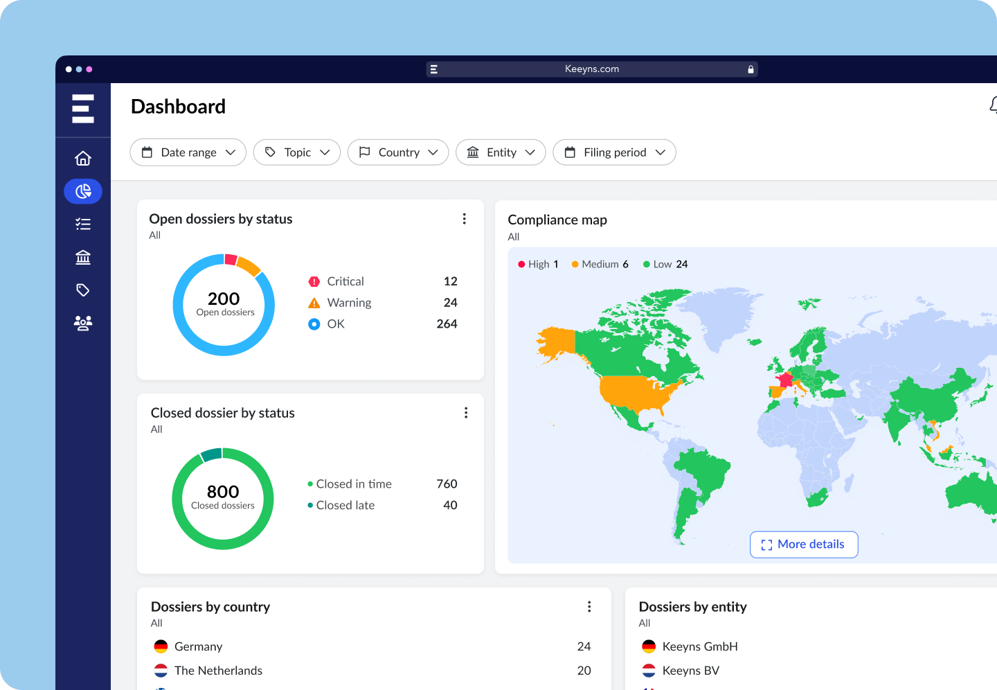This screenshot has width=997, height=690.
Task: Open Closed dossier by status options menu
Action: (x=466, y=413)
